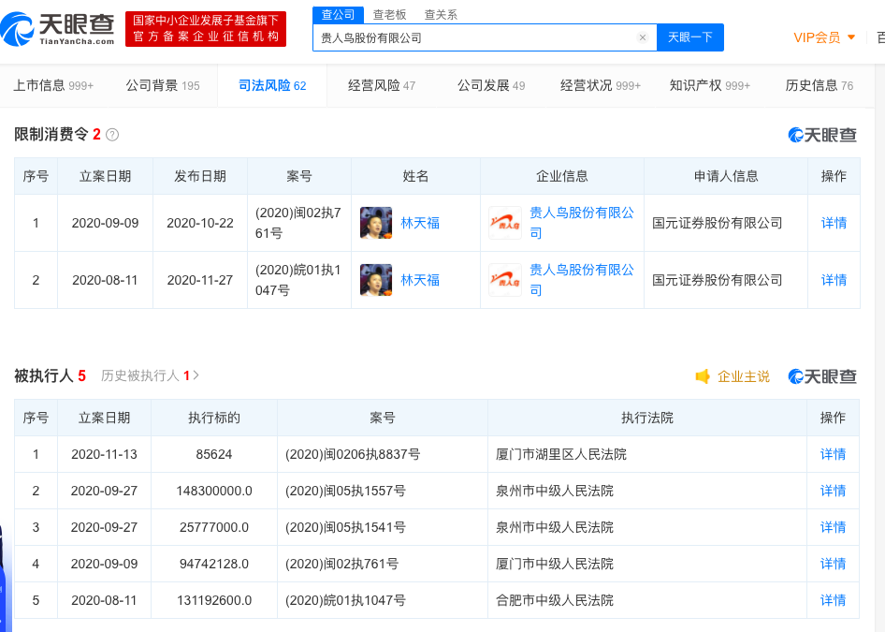The image size is (885, 632).
Task: Click the 企业主说 speaker icon
Action: coord(703,376)
